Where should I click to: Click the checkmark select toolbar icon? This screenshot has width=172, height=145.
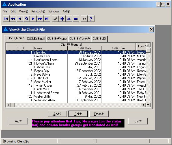click(x=55, y=19)
